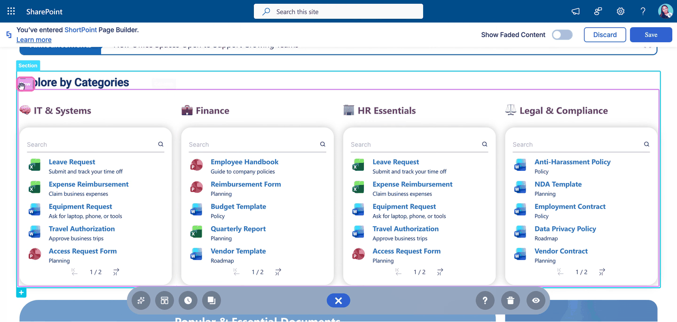
Task: Click the Search field in HR Essentials card
Action: coord(419,145)
